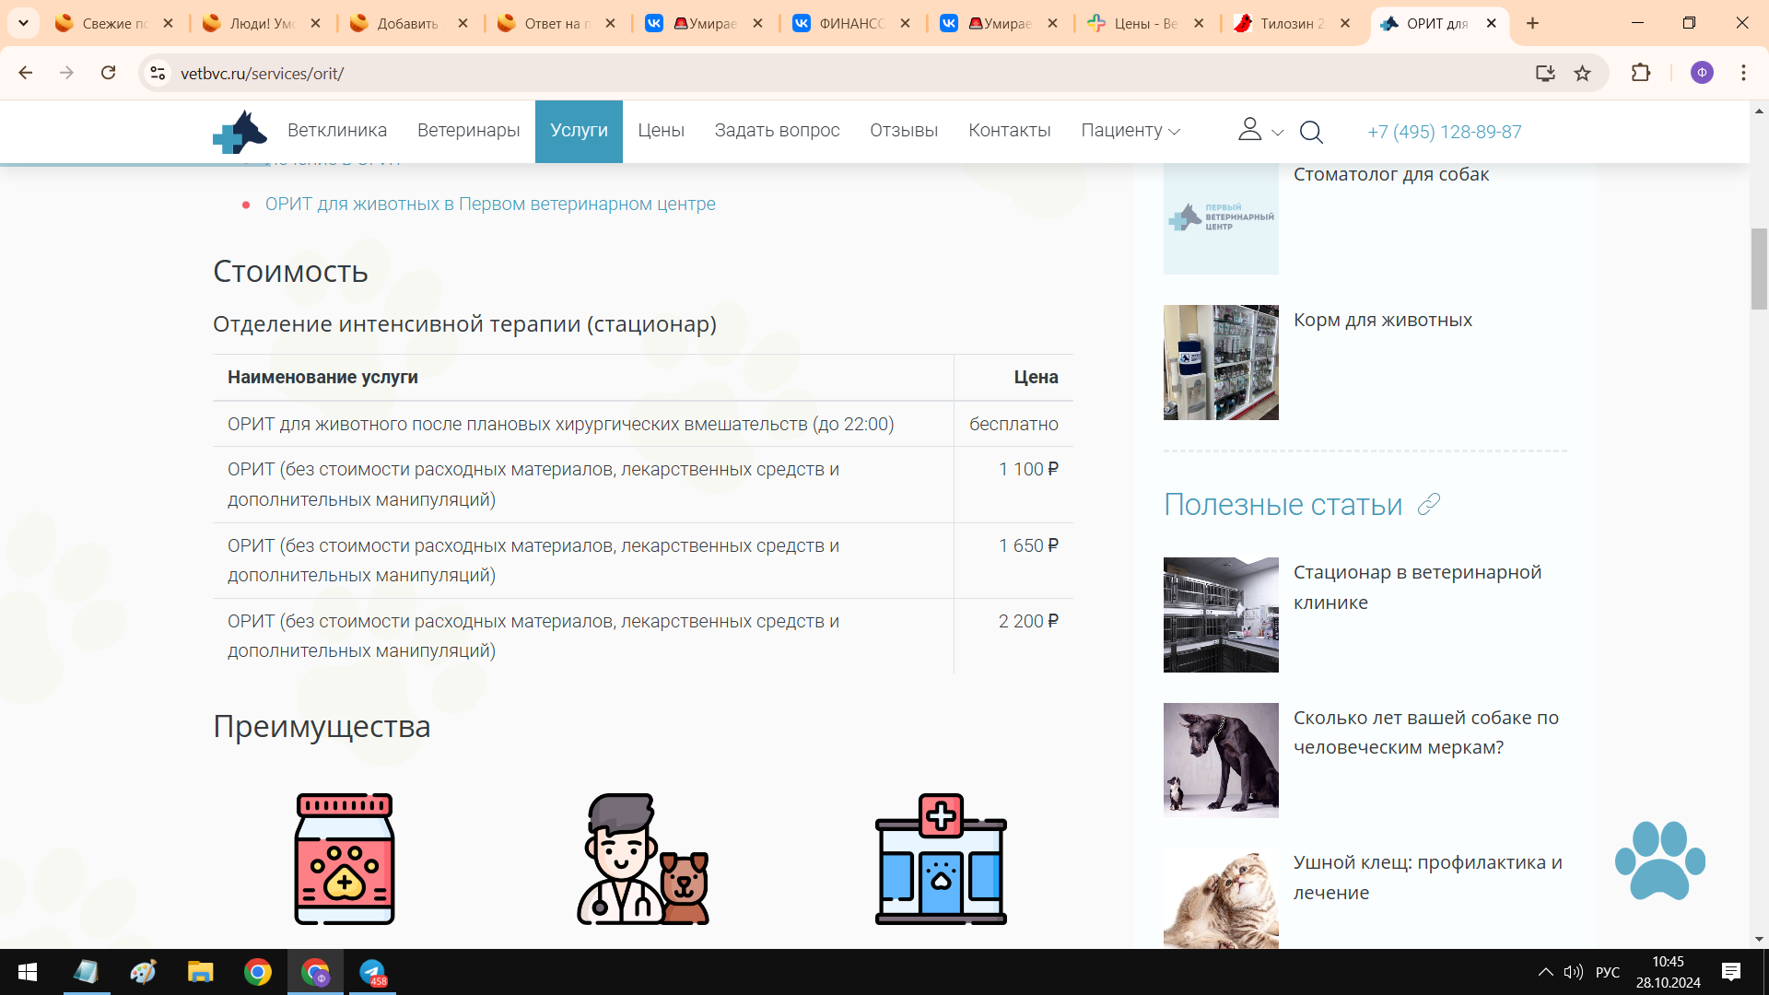Close the Свежие tab
The height and width of the screenshot is (995, 1769).
coord(168,24)
